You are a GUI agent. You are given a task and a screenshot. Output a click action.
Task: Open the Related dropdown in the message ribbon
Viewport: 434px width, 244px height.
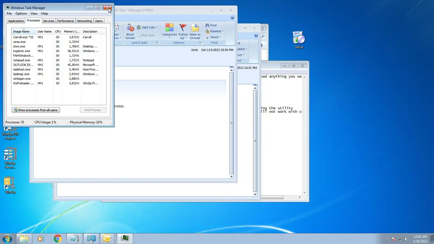coord(214,31)
